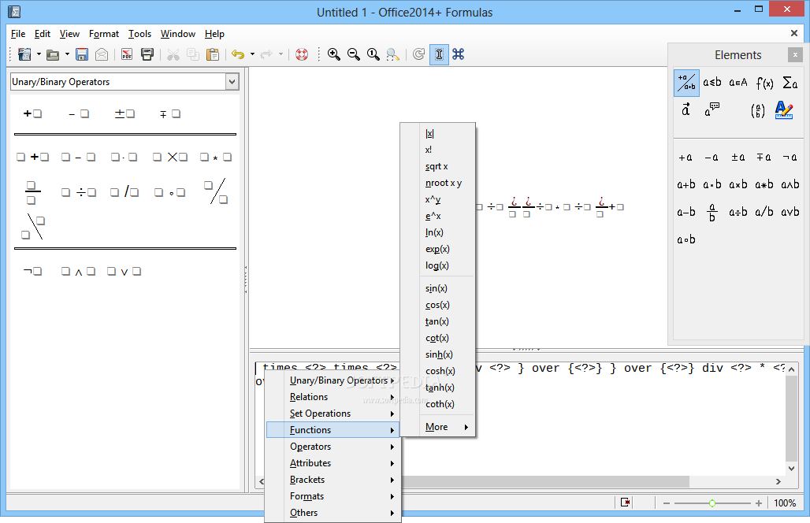Open the Help lifebuoy icon

click(x=302, y=54)
